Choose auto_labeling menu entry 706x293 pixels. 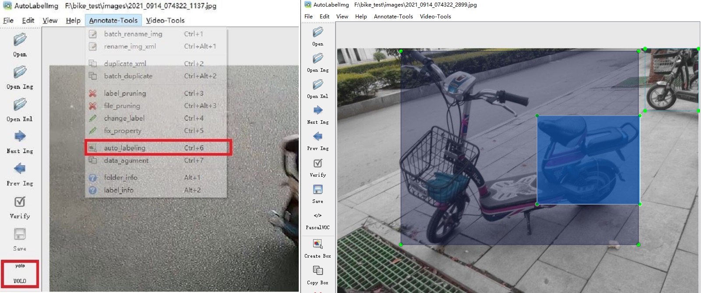tap(156, 148)
